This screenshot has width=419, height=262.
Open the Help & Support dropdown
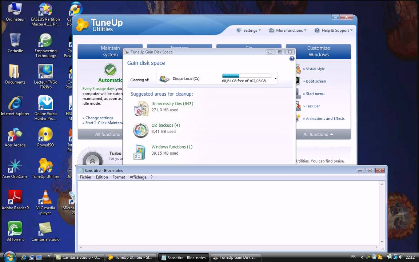(x=334, y=30)
